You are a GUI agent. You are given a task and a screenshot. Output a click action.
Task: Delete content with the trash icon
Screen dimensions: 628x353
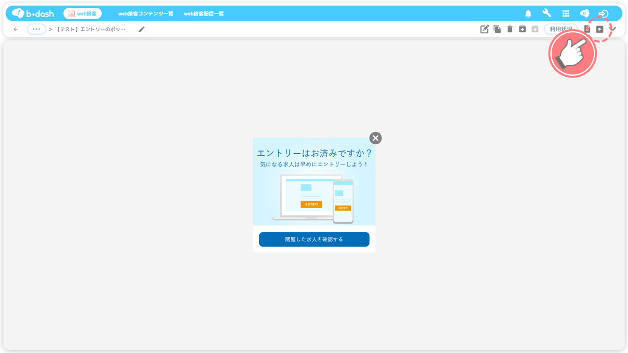(510, 30)
